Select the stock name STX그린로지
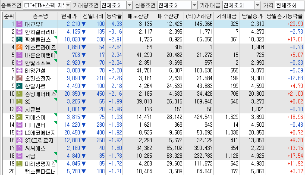The height and width of the screenshot is (175, 305). (x=39, y=141)
